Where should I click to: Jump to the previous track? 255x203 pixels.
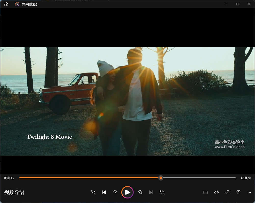click(104, 192)
